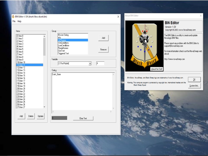Select '[6] Item 6' in Items list
The width and height of the screenshot is (208, 156).
point(30,52)
